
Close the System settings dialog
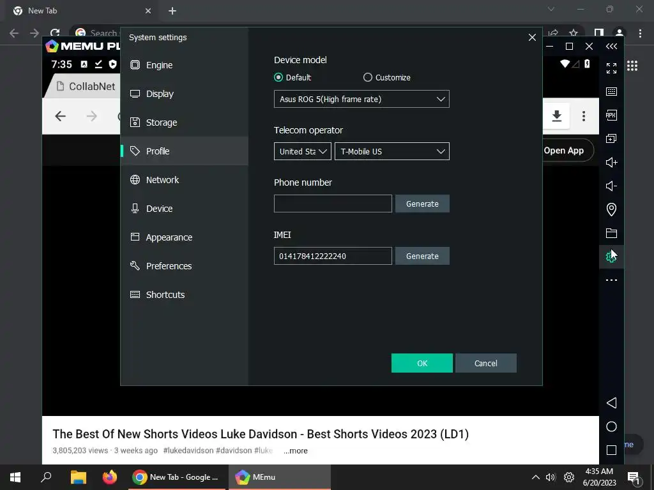(532, 38)
